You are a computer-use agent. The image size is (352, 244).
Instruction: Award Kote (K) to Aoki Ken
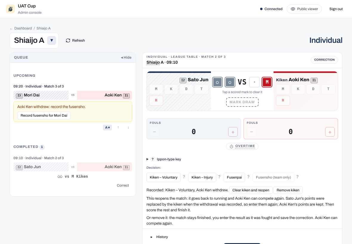tap(298, 89)
